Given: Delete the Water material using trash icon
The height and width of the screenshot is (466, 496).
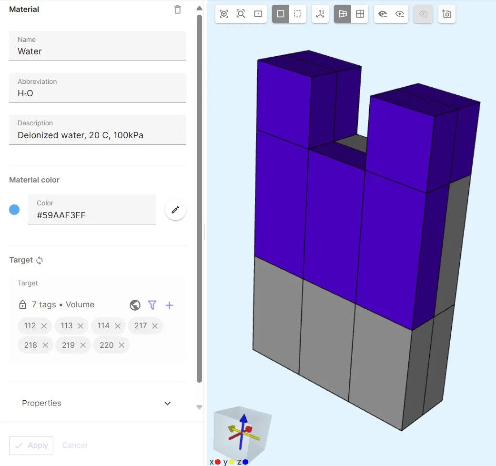Looking at the screenshot, I should point(178,10).
